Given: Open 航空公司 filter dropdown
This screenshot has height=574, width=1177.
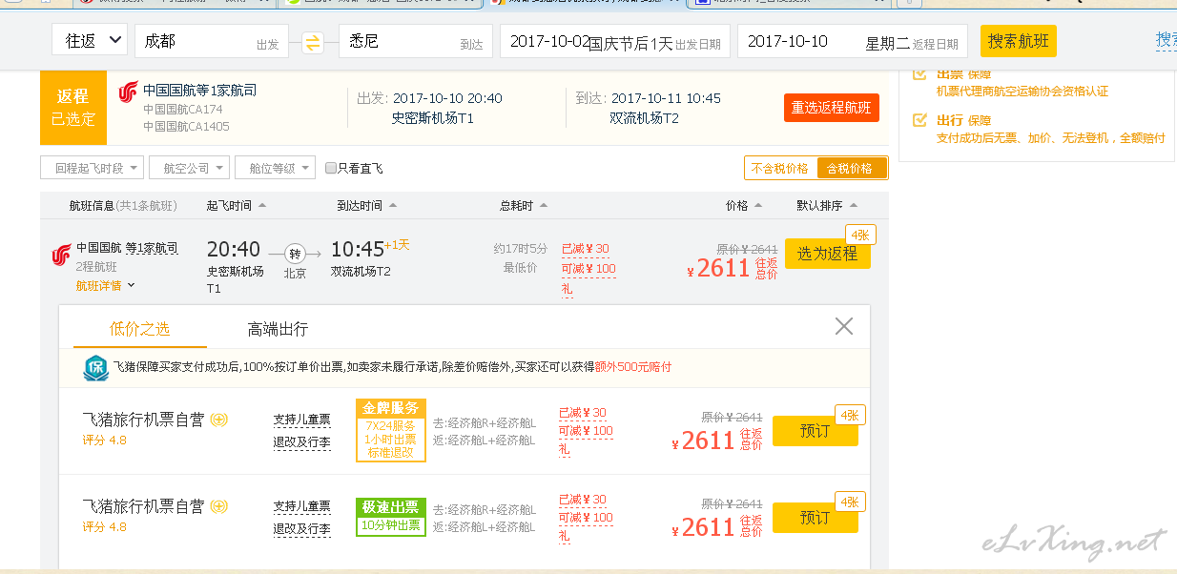Looking at the screenshot, I should [189, 168].
